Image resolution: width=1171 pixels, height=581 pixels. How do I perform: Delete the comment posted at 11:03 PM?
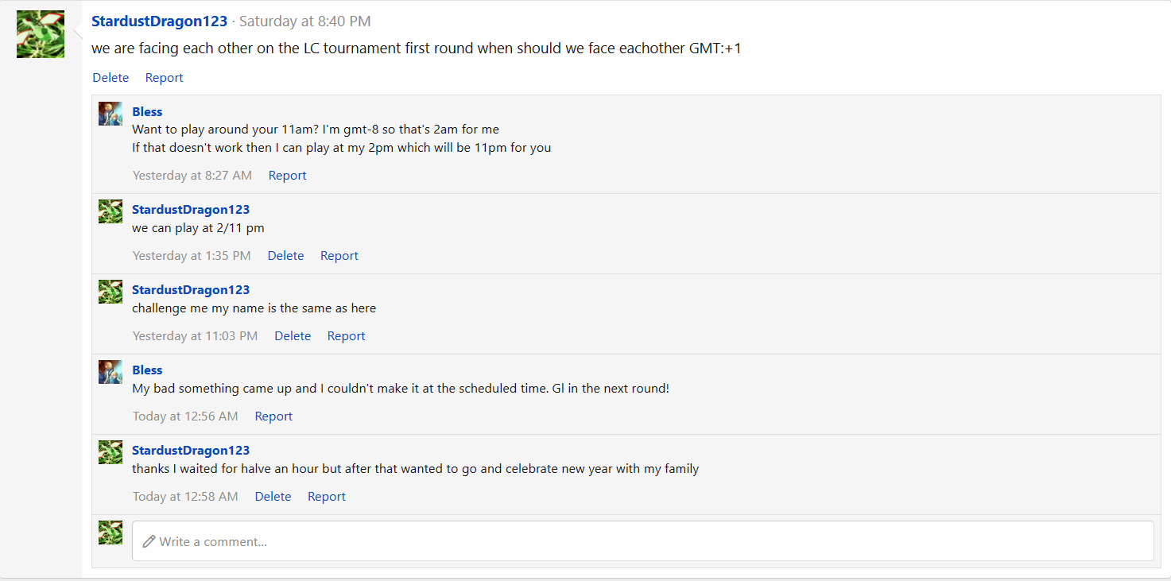(x=293, y=336)
